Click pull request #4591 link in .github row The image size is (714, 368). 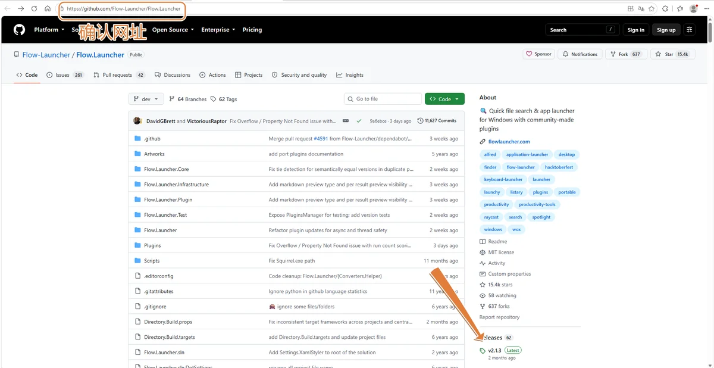tap(320, 138)
